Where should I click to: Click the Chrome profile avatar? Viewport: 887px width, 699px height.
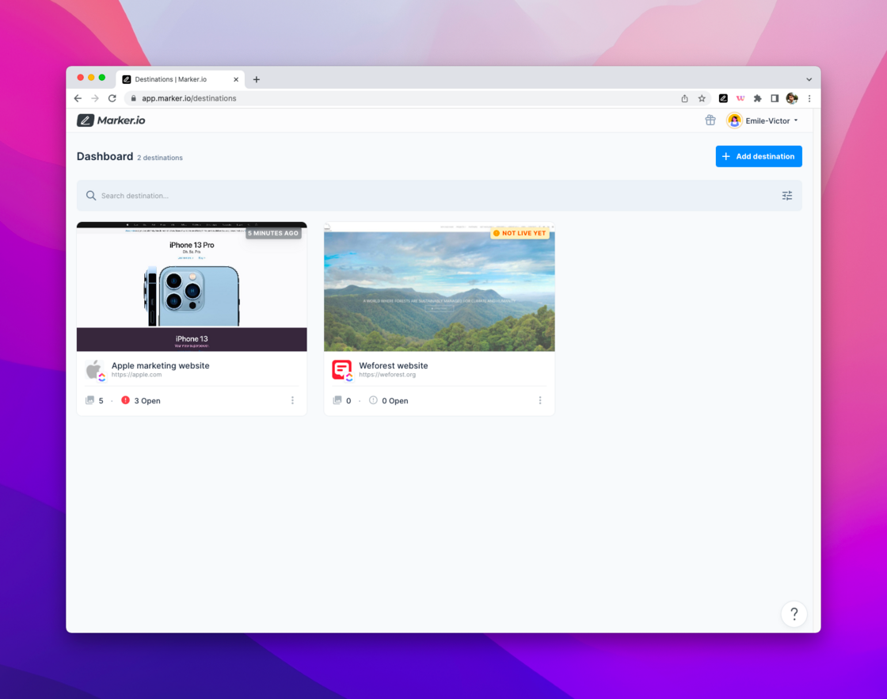792,98
